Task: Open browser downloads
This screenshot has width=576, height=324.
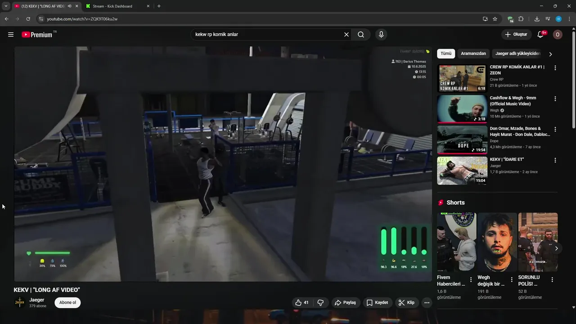Action: coord(537,19)
